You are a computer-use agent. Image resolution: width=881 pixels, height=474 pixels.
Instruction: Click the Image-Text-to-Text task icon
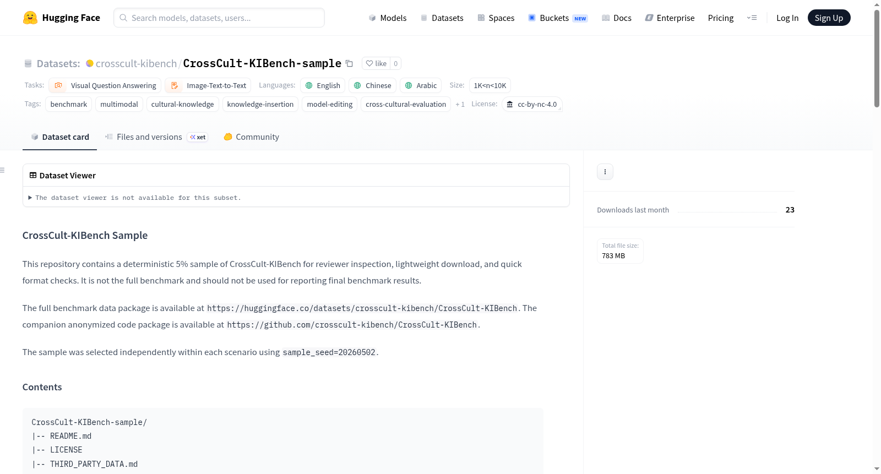[x=175, y=85]
